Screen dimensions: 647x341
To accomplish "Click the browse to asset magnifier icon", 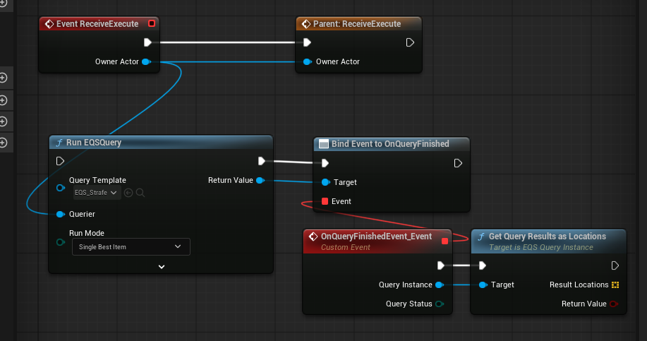I will point(140,193).
